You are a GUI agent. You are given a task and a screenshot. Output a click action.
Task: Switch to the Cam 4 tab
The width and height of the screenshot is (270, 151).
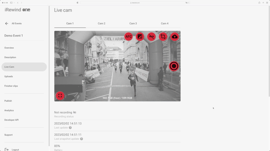[165, 23]
